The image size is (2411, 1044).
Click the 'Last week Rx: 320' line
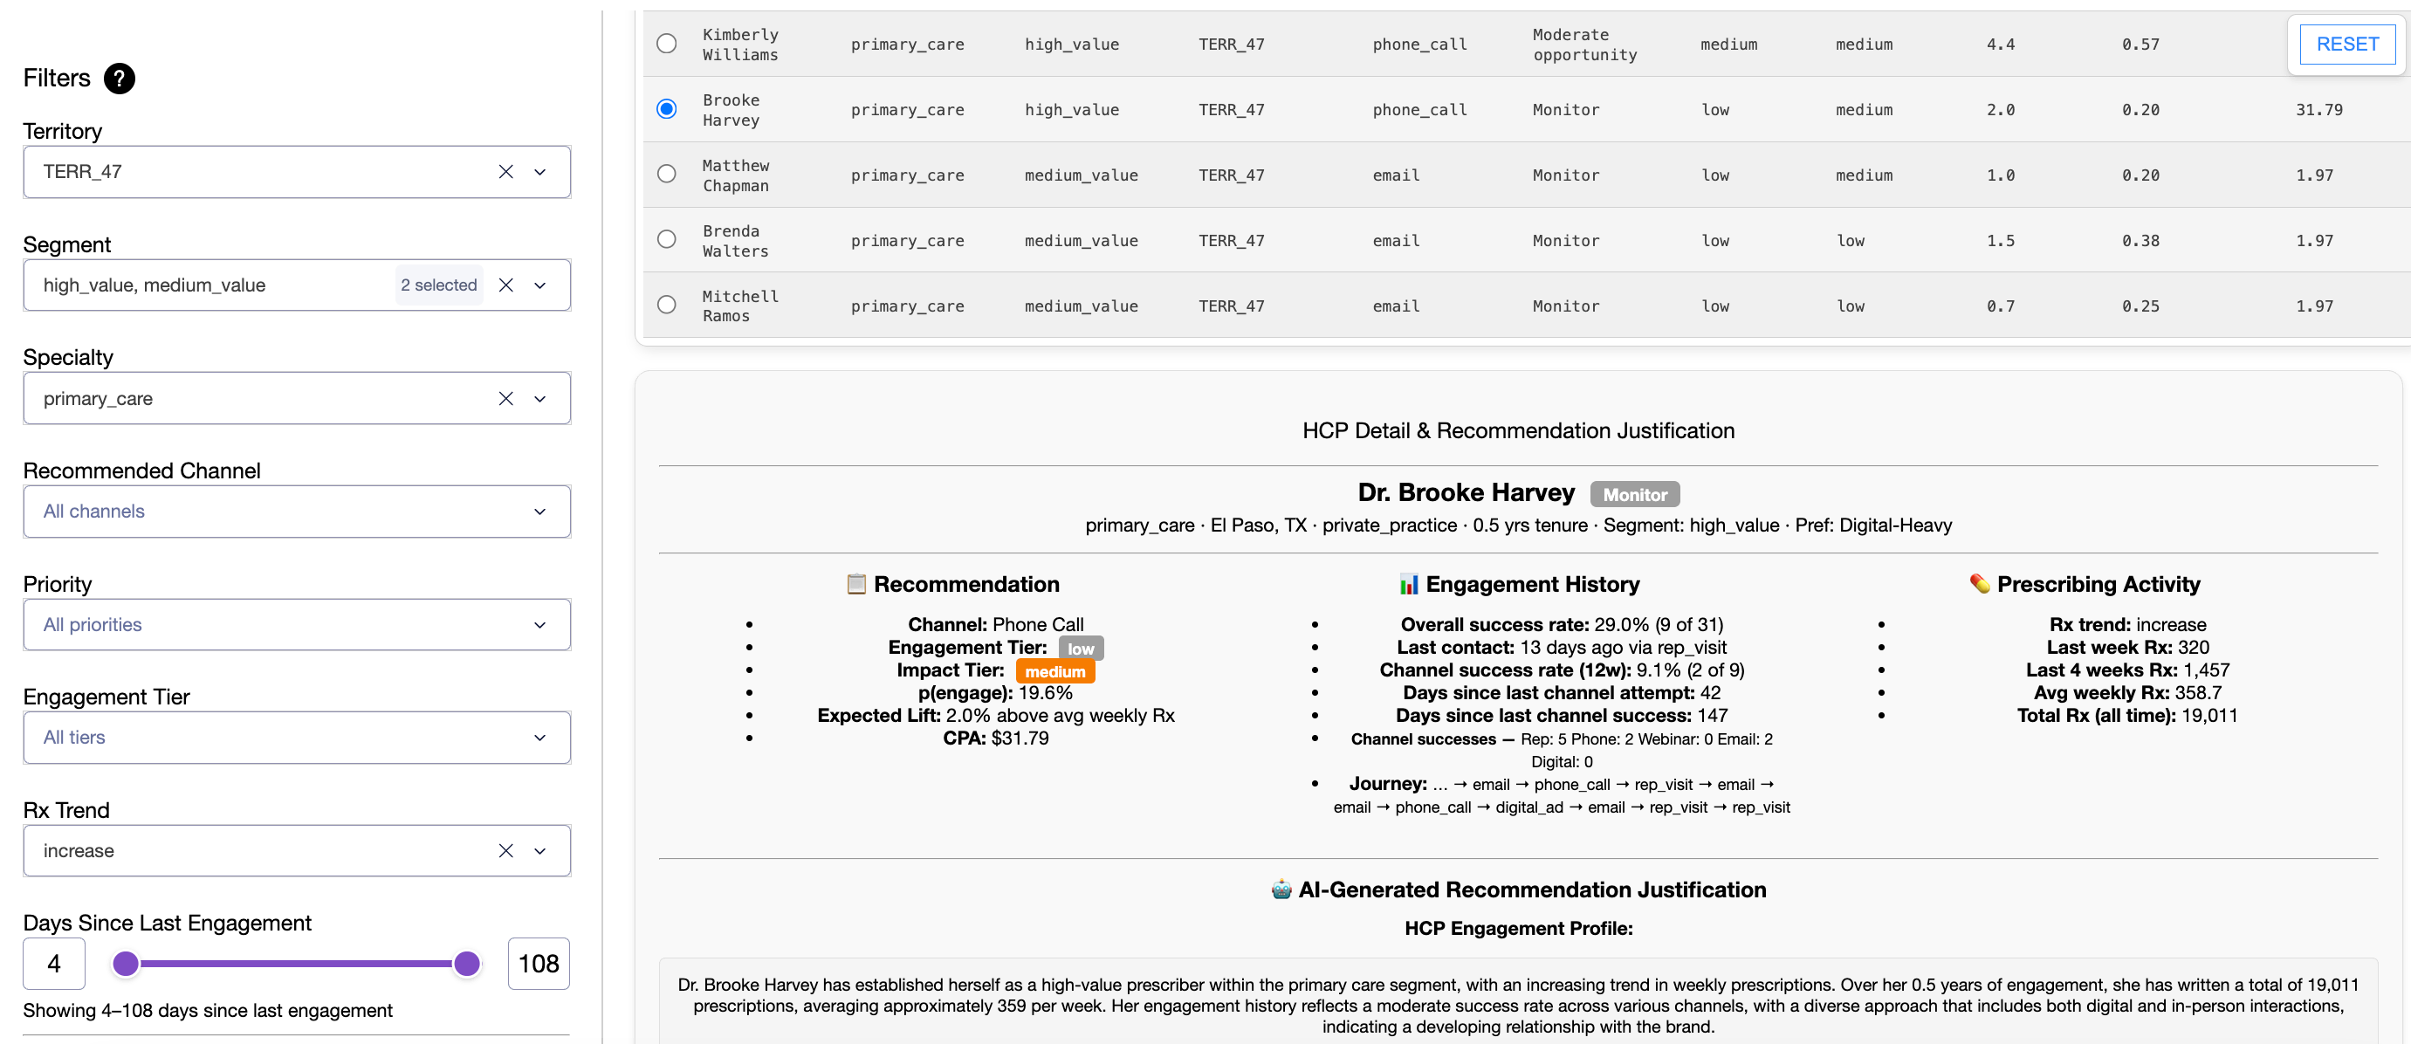tap(2126, 647)
